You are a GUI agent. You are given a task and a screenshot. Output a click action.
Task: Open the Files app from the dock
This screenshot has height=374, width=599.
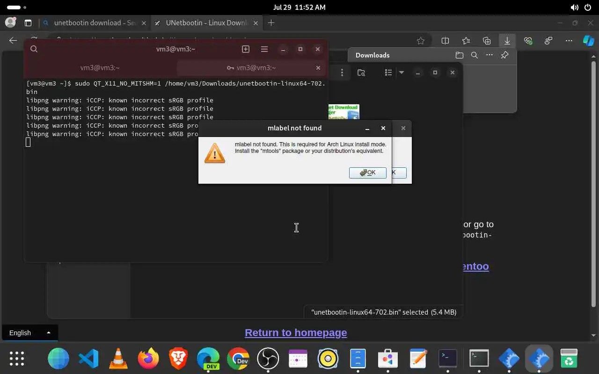coord(358,359)
